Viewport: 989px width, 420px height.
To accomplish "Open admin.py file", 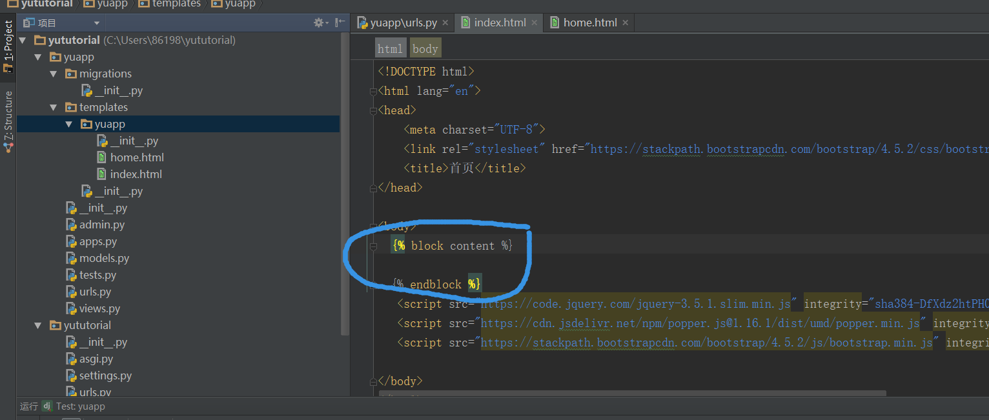I will 102,225.
